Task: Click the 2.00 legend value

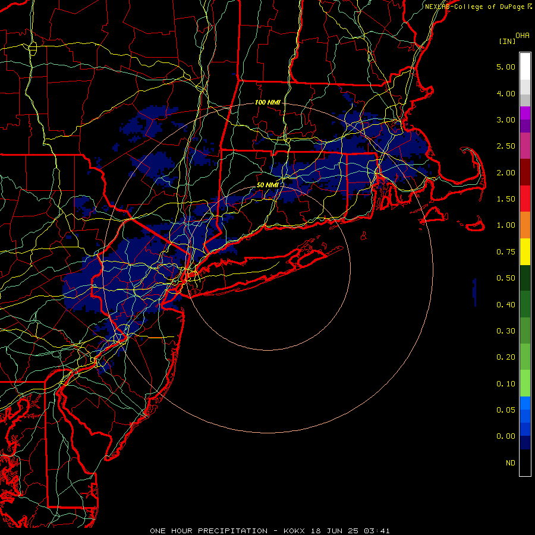Action: pyautogui.click(x=506, y=172)
